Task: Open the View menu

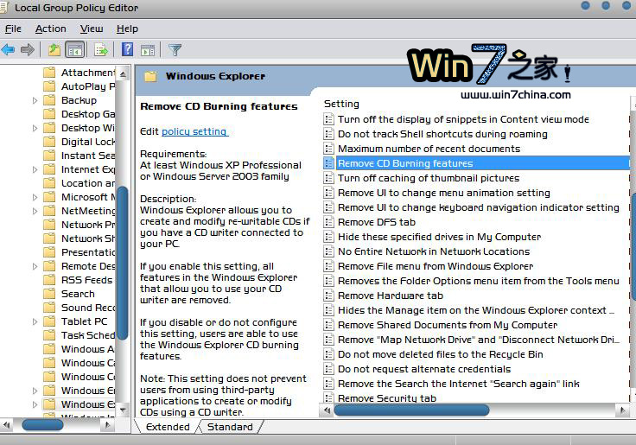Action: point(92,29)
